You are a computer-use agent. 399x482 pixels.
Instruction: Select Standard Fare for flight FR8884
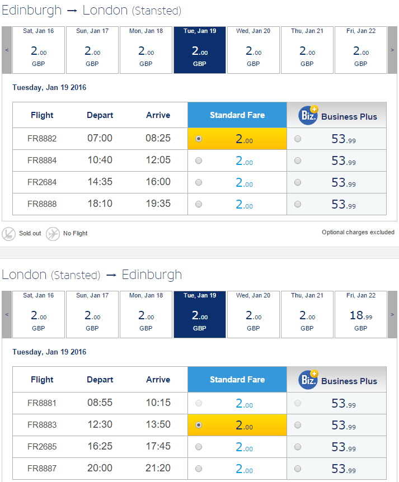199,160
